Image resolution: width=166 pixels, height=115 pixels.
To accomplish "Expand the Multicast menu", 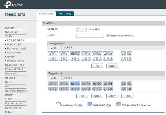I will tap(11, 74).
